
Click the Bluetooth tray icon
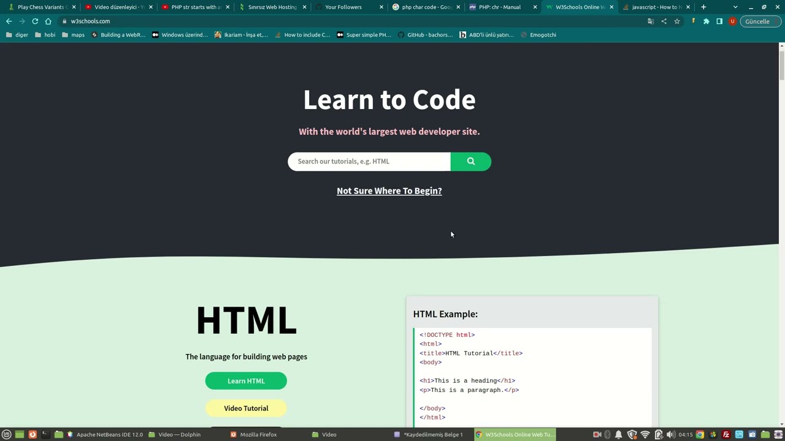pos(607,434)
